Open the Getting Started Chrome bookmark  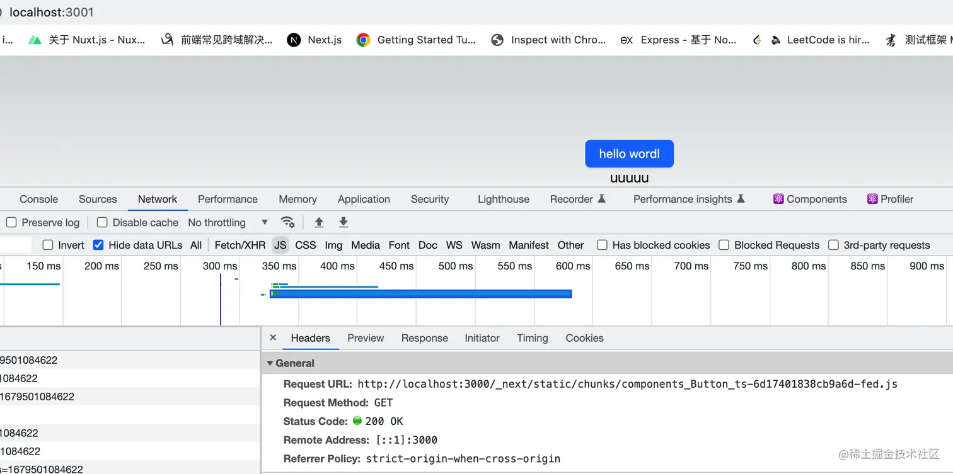tap(416, 40)
